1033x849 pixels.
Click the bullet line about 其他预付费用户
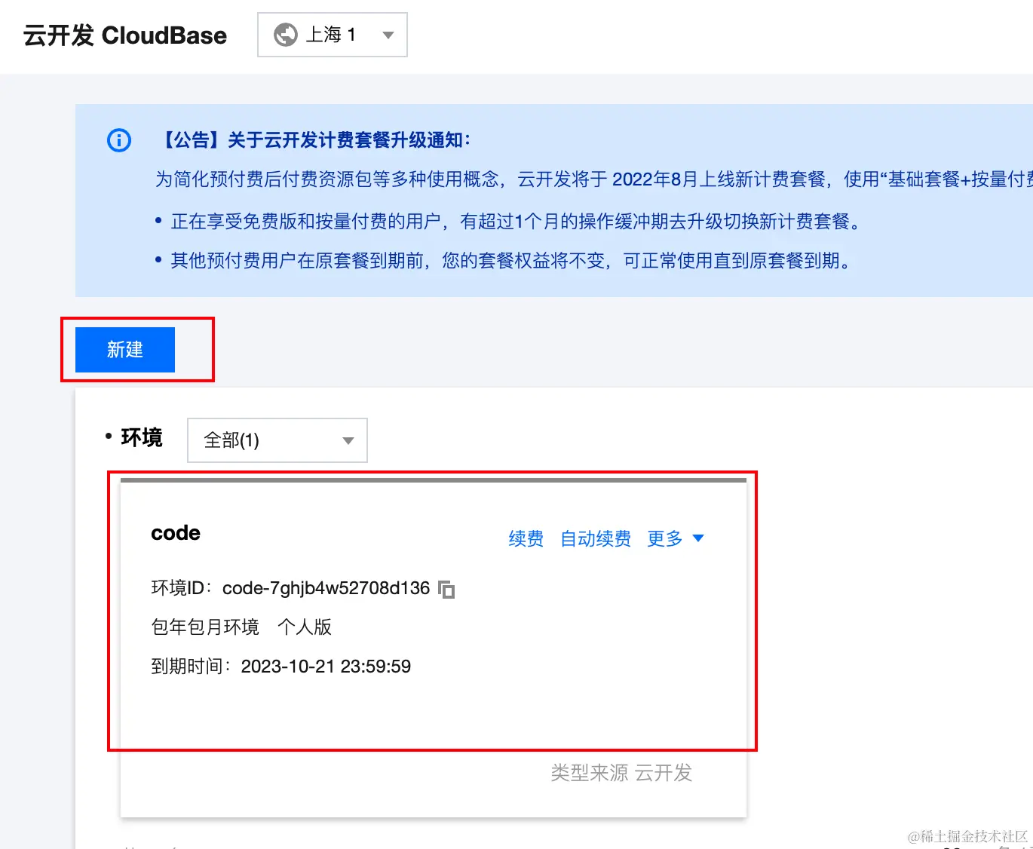point(503,261)
